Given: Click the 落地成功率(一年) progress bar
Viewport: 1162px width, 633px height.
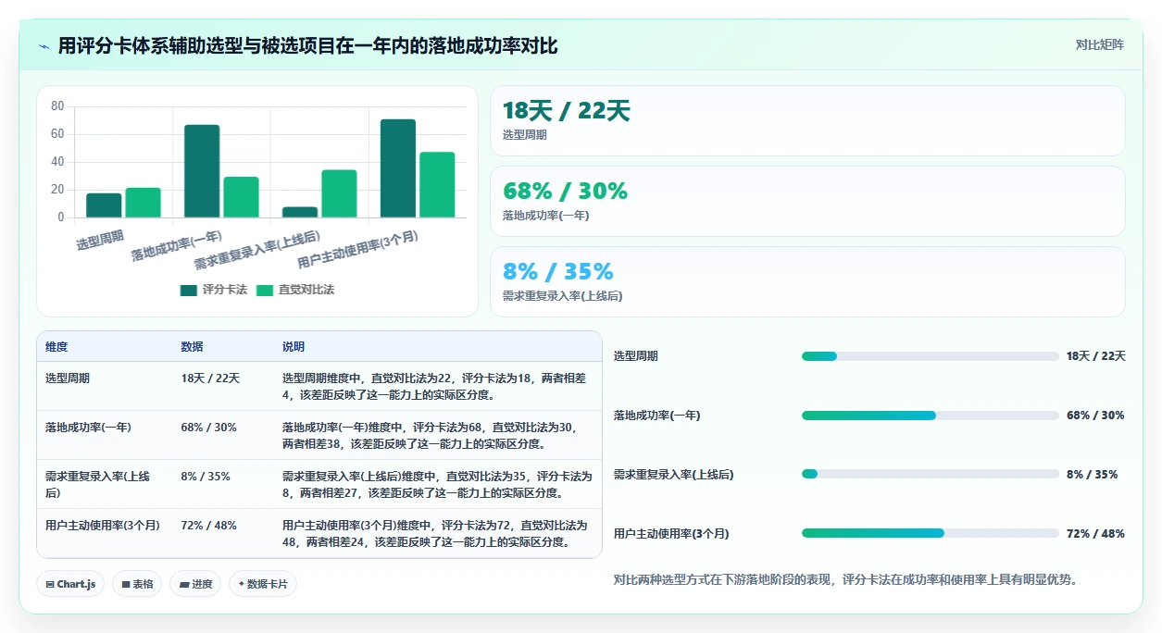Looking at the screenshot, I should click(x=930, y=416).
